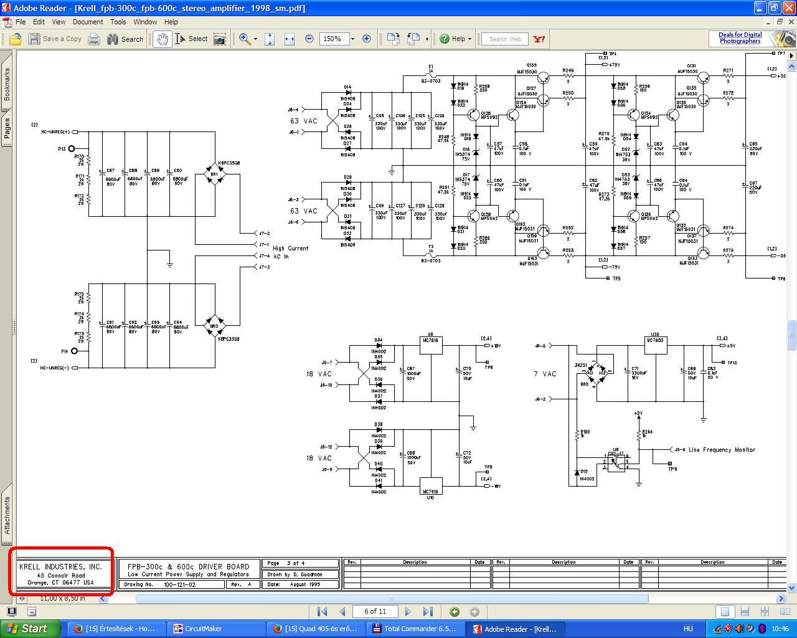
Task: Open the Document menu
Action: (88, 22)
